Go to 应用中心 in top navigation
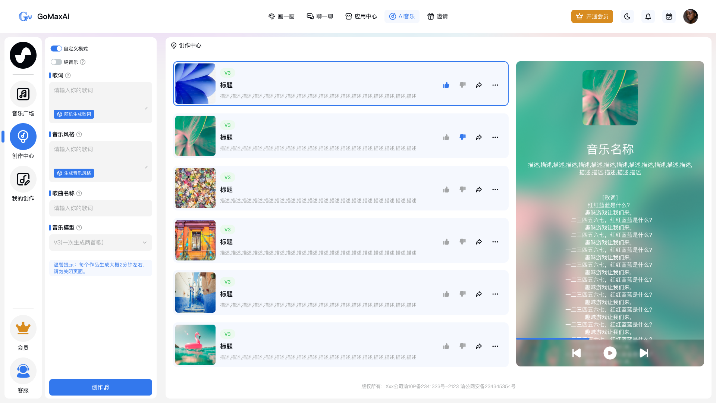The width and height of the screenshot is (716, 403). pyautogui.click(x=361, y=16)
